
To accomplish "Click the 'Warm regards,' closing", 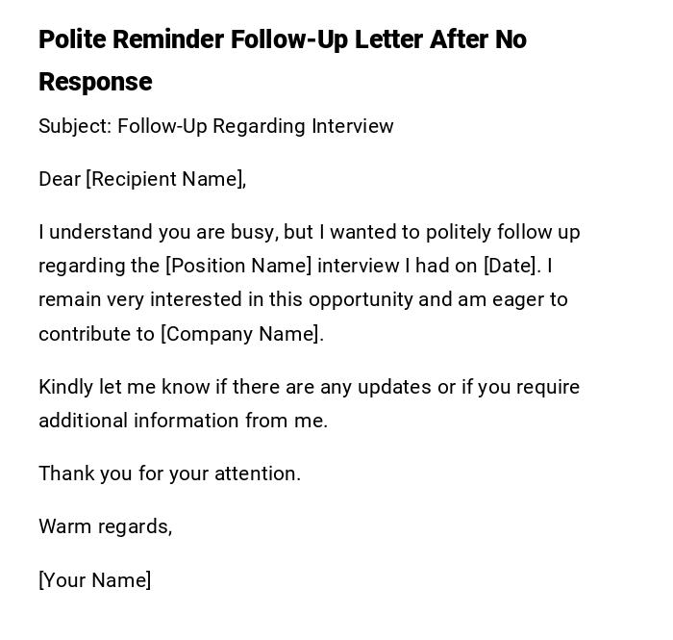I will (x=105, y=526).
